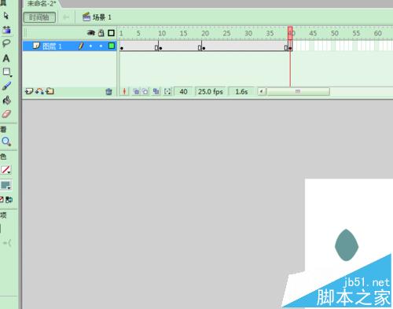Toggle the visibility dot on 图层 1
Image resolution: width=393 pixels, height=309 pixels.
point(90,46)
